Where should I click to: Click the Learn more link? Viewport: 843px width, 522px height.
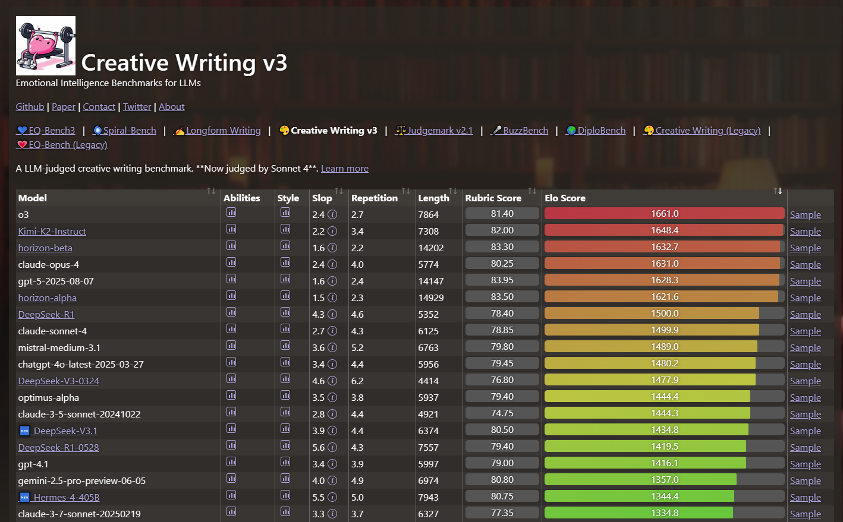345,169
